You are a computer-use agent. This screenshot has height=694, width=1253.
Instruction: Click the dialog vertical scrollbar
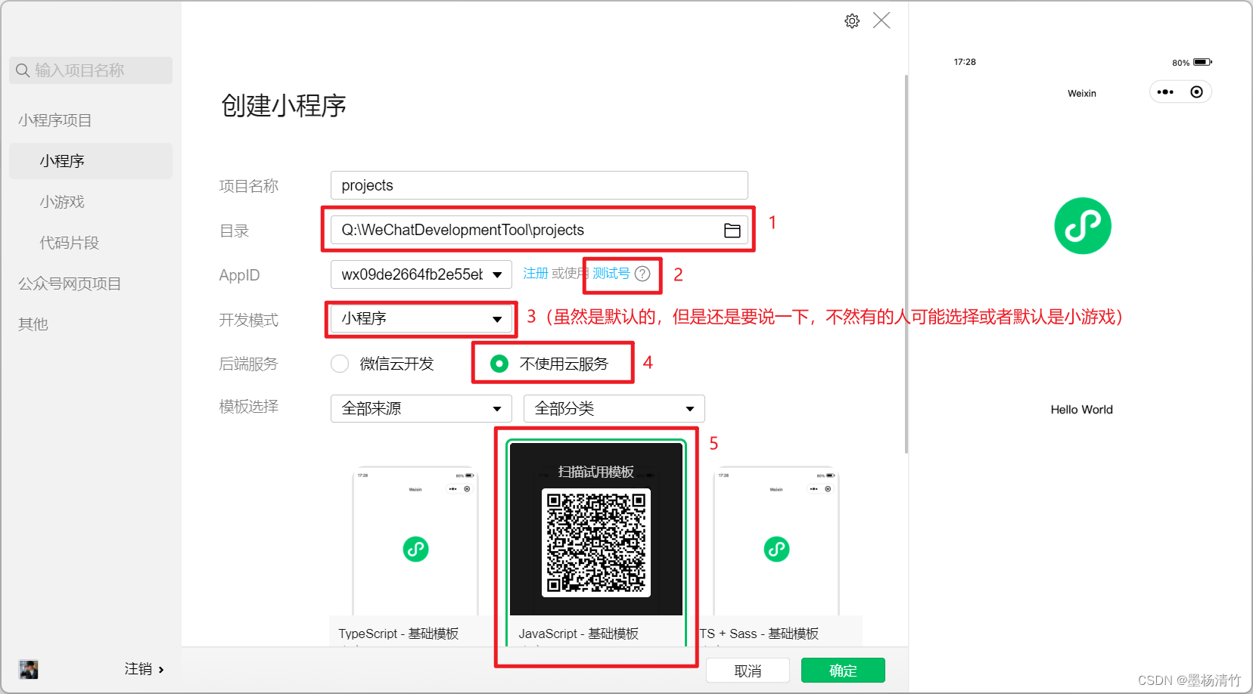(906, 264)
